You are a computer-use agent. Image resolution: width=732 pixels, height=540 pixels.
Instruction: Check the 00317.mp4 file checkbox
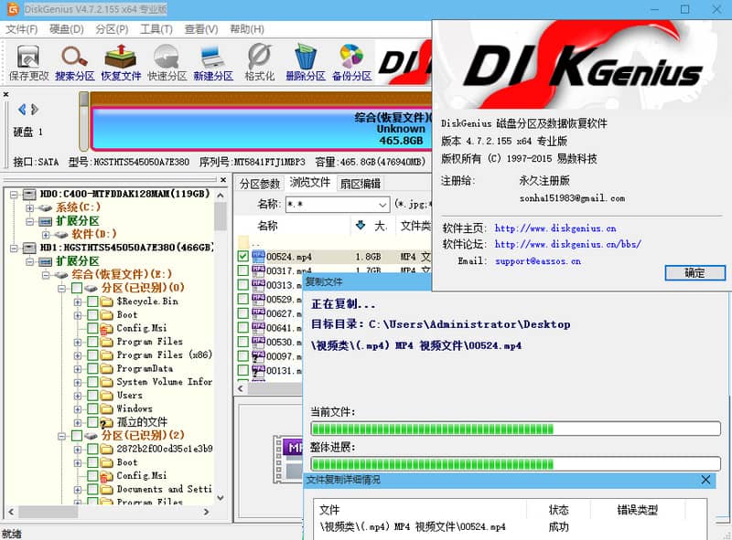click(242, 270)
